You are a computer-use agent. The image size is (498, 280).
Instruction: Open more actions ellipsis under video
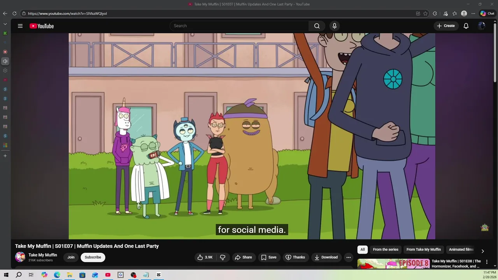point(349,257)
